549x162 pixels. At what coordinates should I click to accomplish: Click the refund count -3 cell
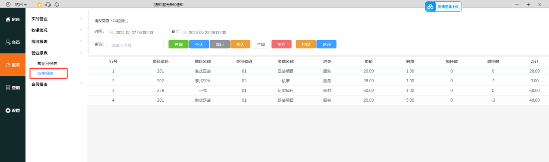click(x=493, y=100)
